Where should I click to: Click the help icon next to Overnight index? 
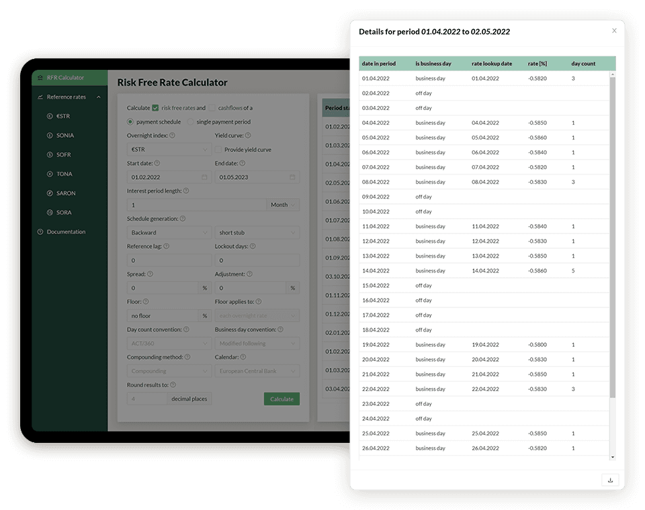click(x=173, y=136)
